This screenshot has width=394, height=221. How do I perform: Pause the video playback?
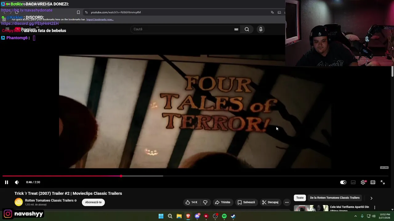click(6, 182)
